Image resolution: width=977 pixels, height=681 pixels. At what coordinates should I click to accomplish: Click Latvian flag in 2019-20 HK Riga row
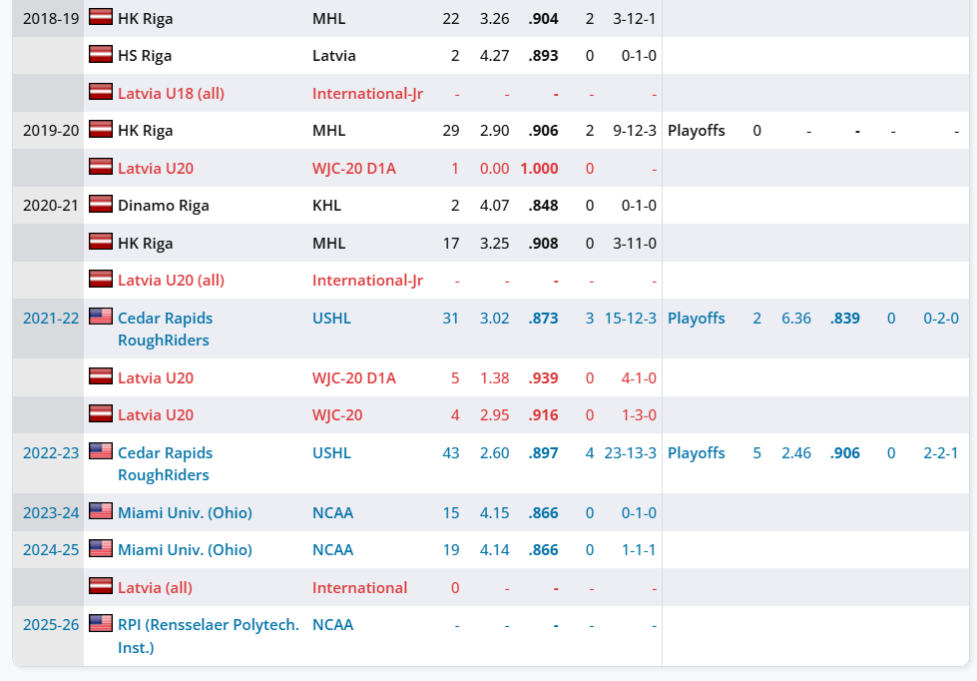(x=101, y=129)
